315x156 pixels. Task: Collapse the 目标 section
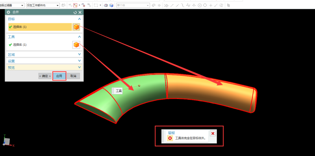pyautogui.click(x=80, y=19)
